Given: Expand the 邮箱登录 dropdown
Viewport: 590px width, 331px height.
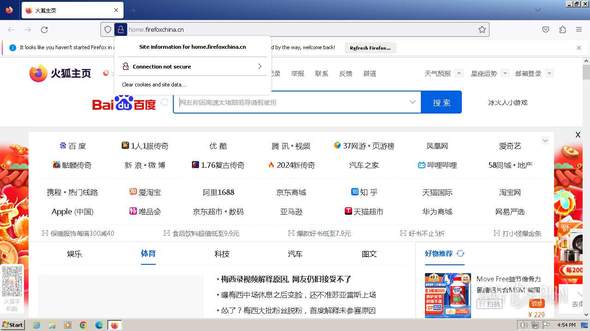Looking at the screenshot, I should (549, 73).
